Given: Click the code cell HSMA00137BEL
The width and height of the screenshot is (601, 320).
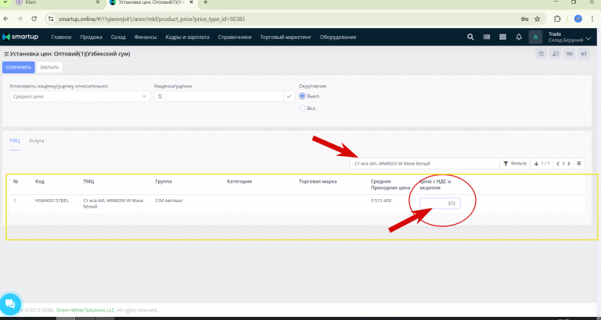Looking at the screenshot, I should tap(52, 201).
